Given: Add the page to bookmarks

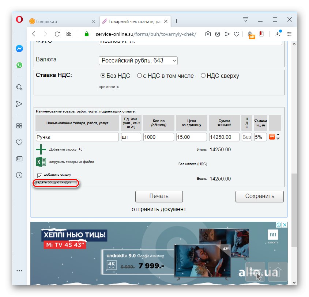Looking at the screenshot, I should point(237,34).
